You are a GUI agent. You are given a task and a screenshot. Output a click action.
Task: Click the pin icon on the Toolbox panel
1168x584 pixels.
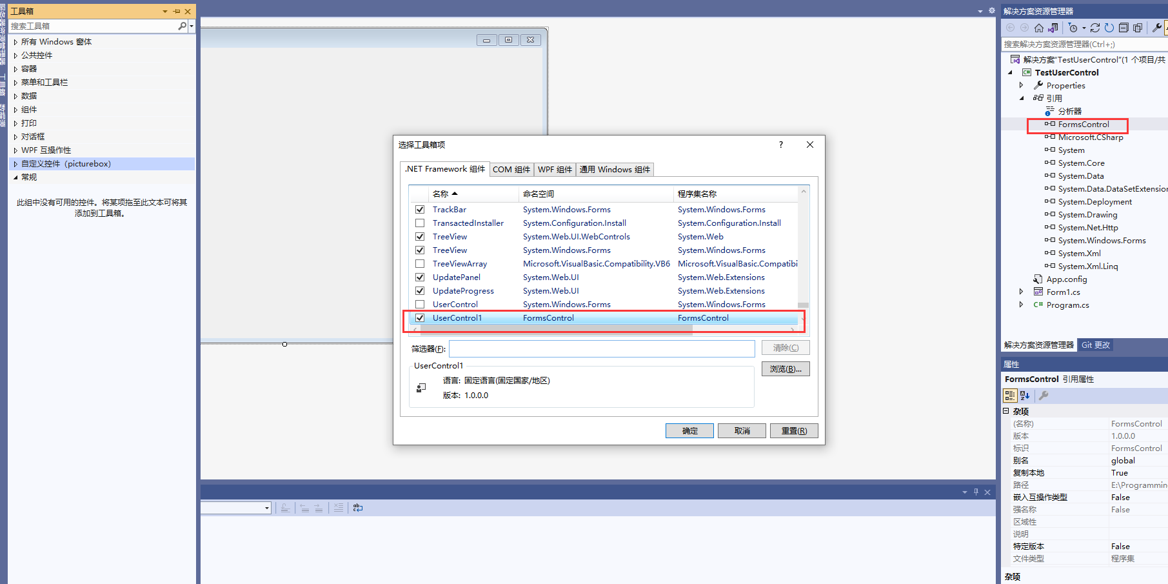(x=175, y=11)
